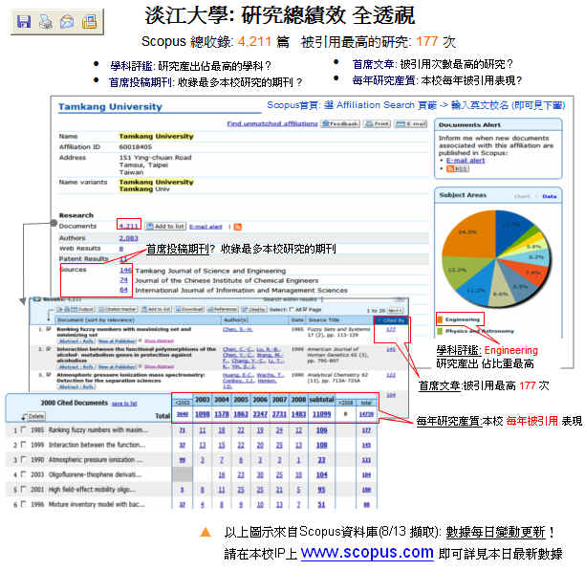The width and height of the screenshot is (585, 571).
Task: Click E-mail alert link in Documents Alert box
Action: (x=466, y=160)
